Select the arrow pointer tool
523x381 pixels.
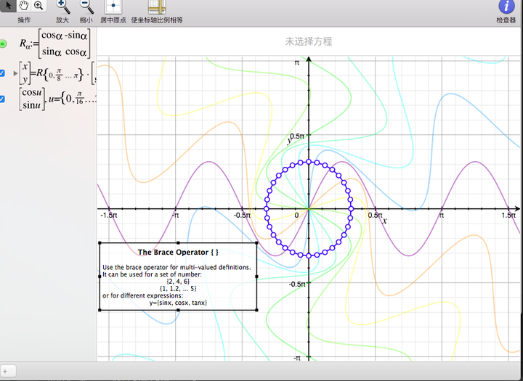[x=8, y=5]
